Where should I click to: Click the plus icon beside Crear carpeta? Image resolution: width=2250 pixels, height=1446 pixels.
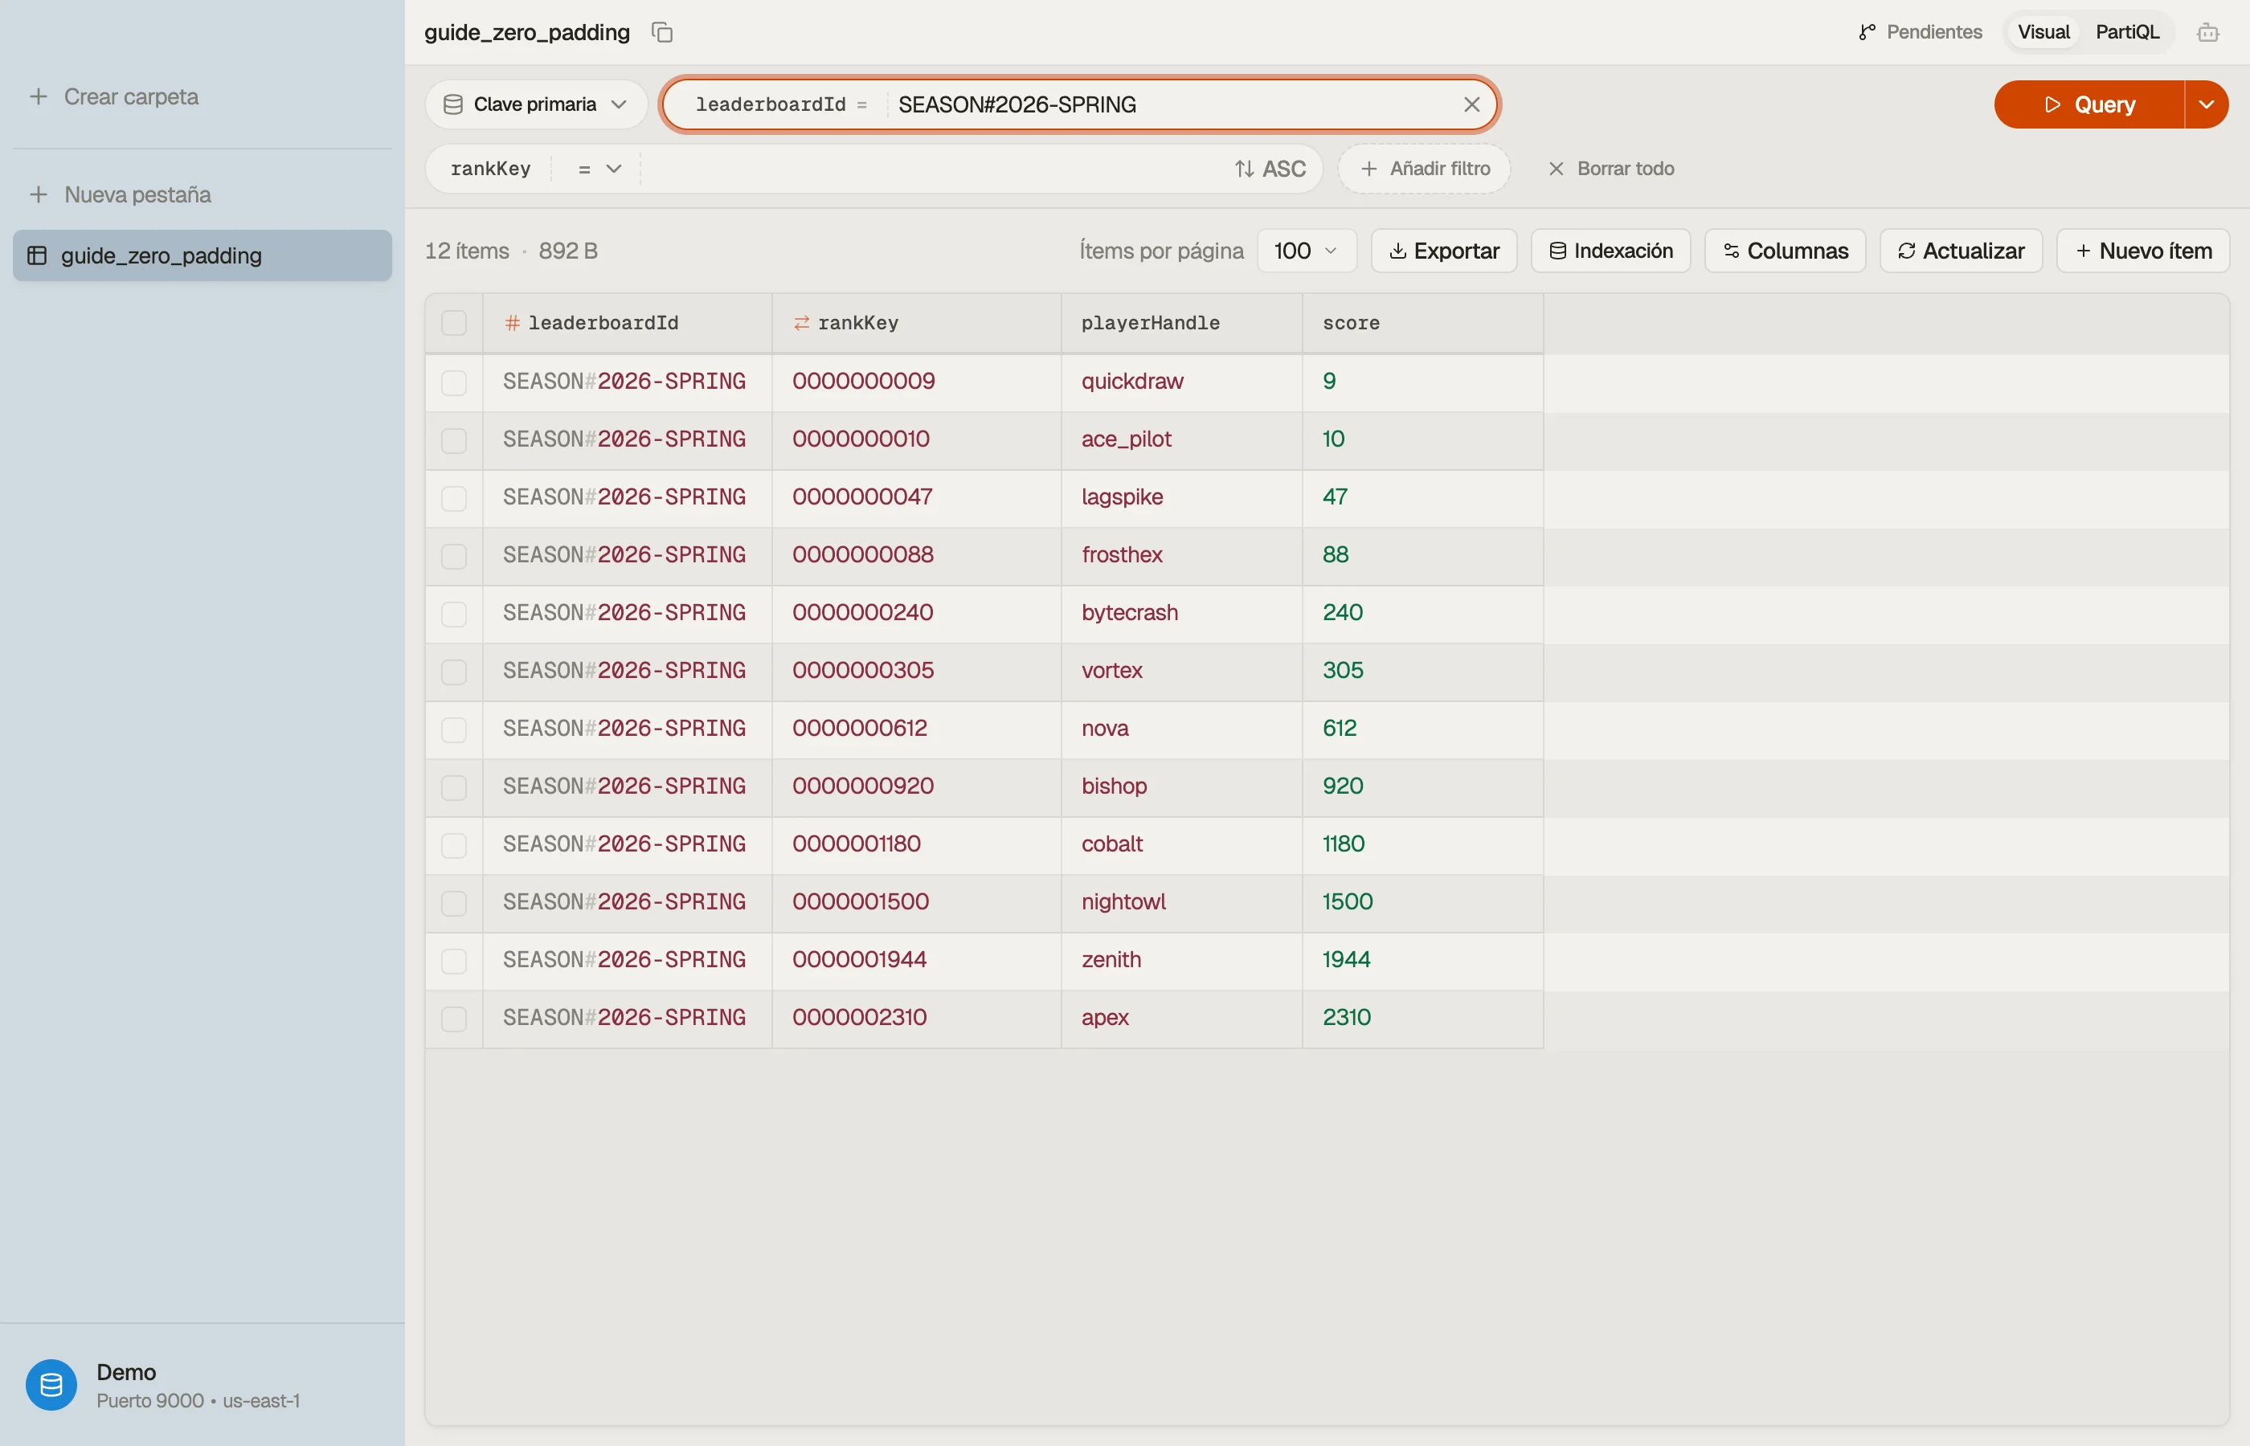[39, 96]
